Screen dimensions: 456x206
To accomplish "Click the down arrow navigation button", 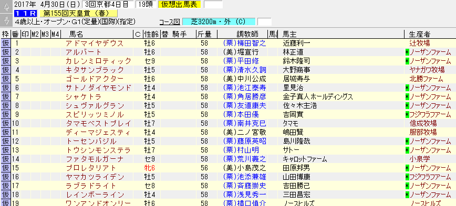I will point(6,20).
